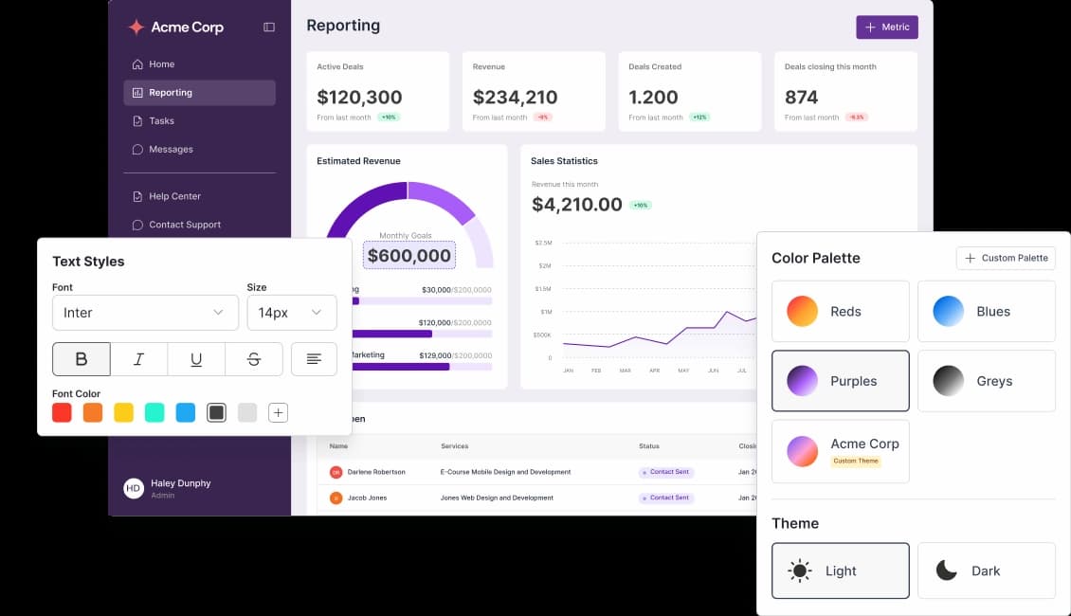The height and width of the screenshot is (616, 1071).
Task: Open Tasks in the sidebar
Action: (199, 121)
